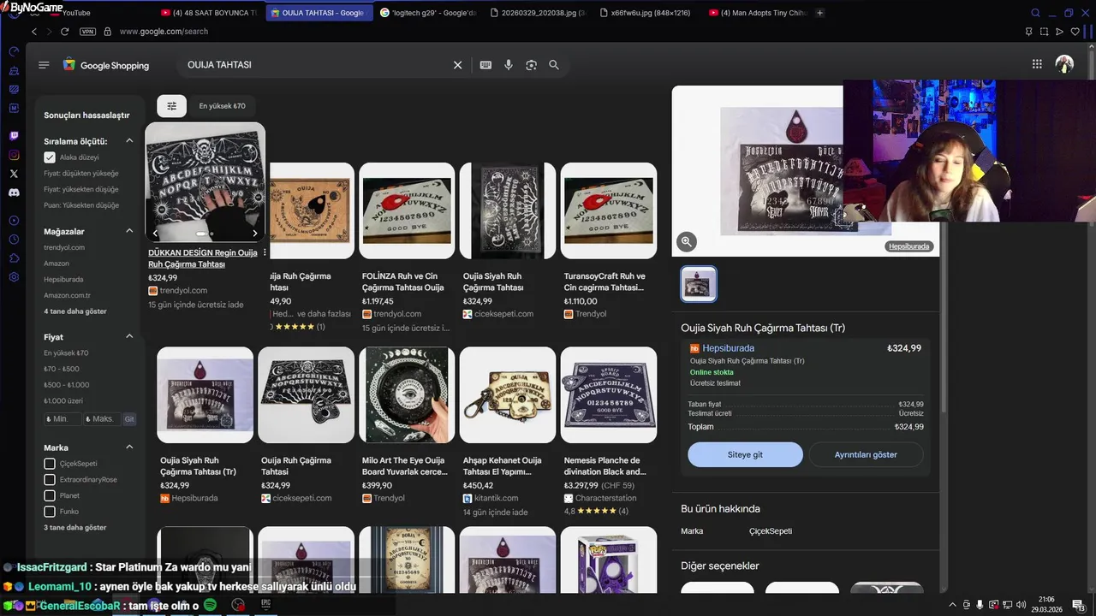Open Opera sidebar settings gear
The height and width of the screenshot is (616, 1096).
(14, 277)
